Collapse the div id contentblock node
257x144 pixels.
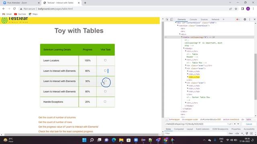coord(176,23)
